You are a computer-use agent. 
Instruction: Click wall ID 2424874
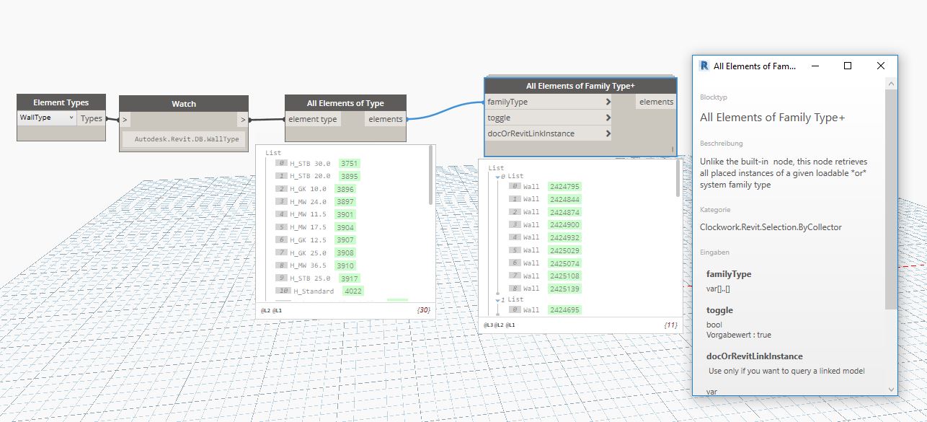click(564, 212)
